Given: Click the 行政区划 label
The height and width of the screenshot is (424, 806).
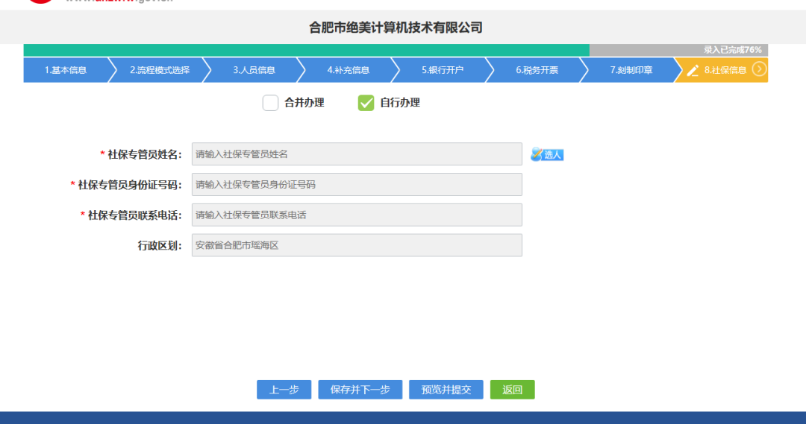Looking at the screenshot, I should tap(160, 245).
